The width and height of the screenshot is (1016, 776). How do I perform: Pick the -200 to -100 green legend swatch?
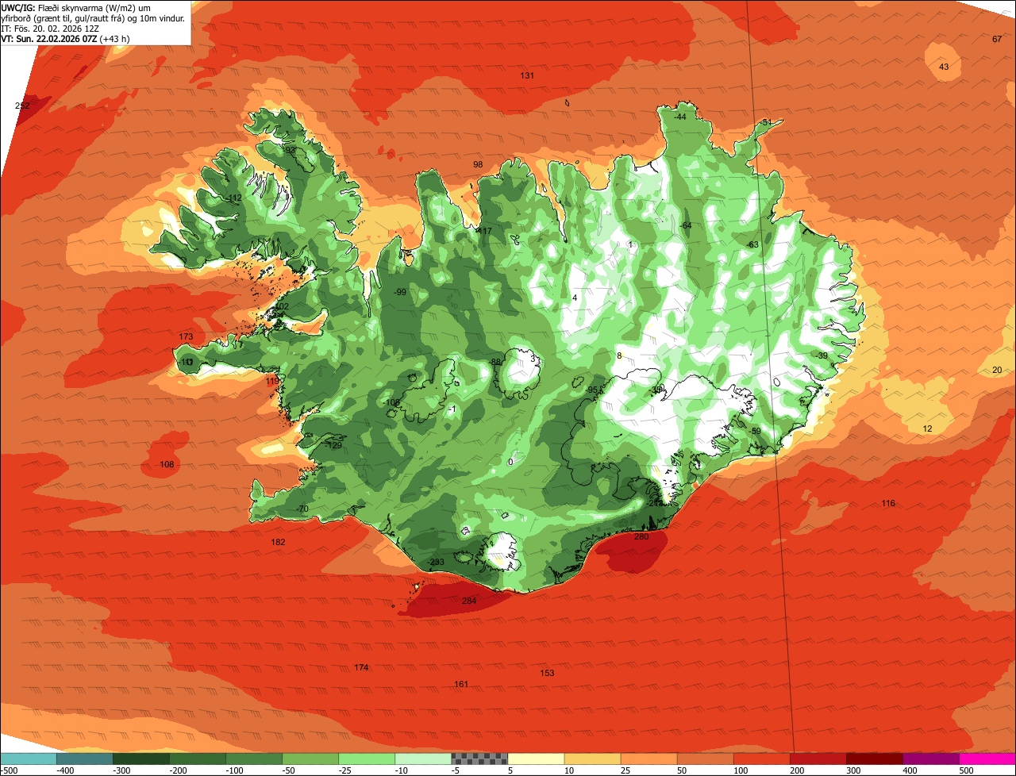coord(197,759)
